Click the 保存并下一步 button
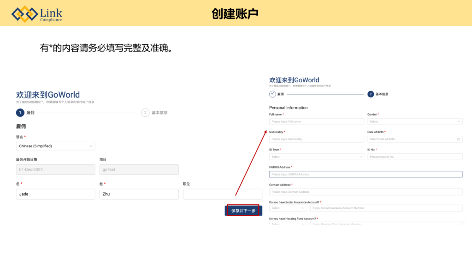 point(243,211)
